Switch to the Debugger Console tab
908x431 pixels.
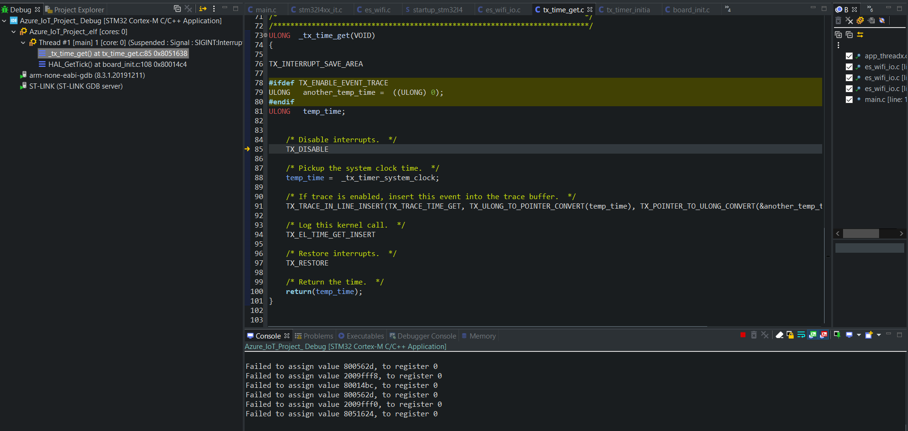click(x=422, y=336)
